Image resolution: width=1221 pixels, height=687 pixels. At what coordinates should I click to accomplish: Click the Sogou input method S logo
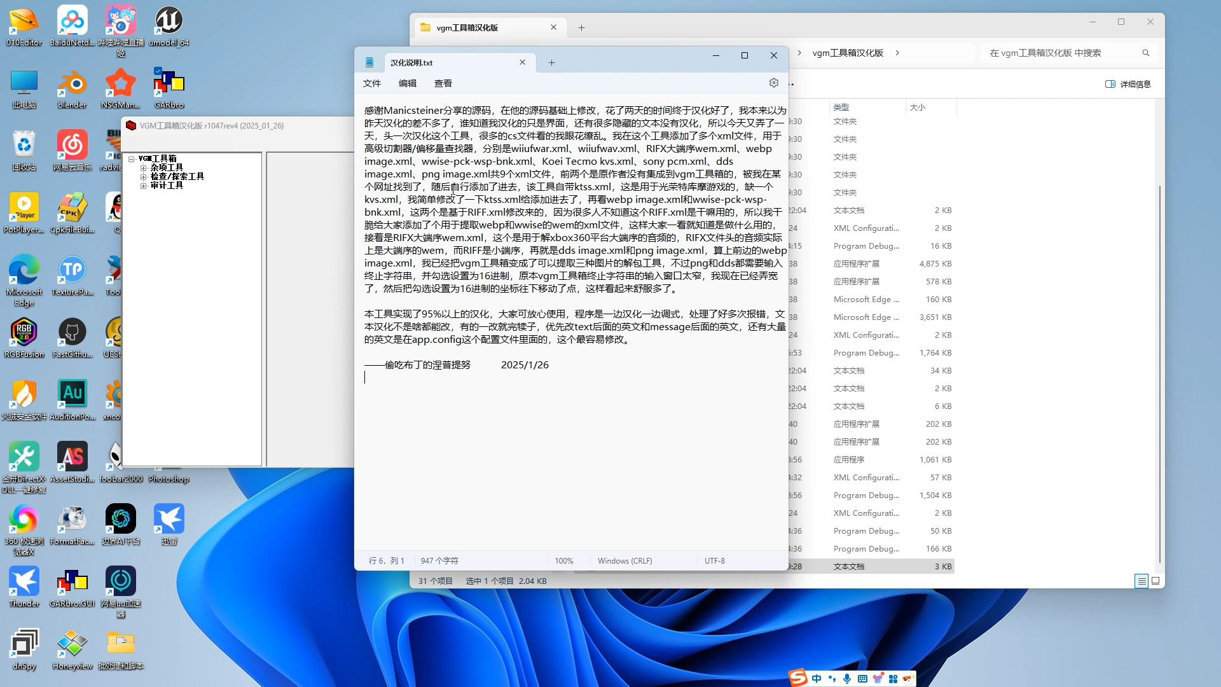click(x=797, y=678)
